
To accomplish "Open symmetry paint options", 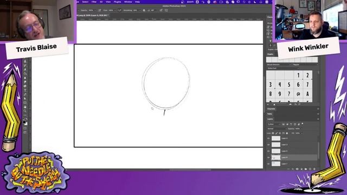I will 166,10.
